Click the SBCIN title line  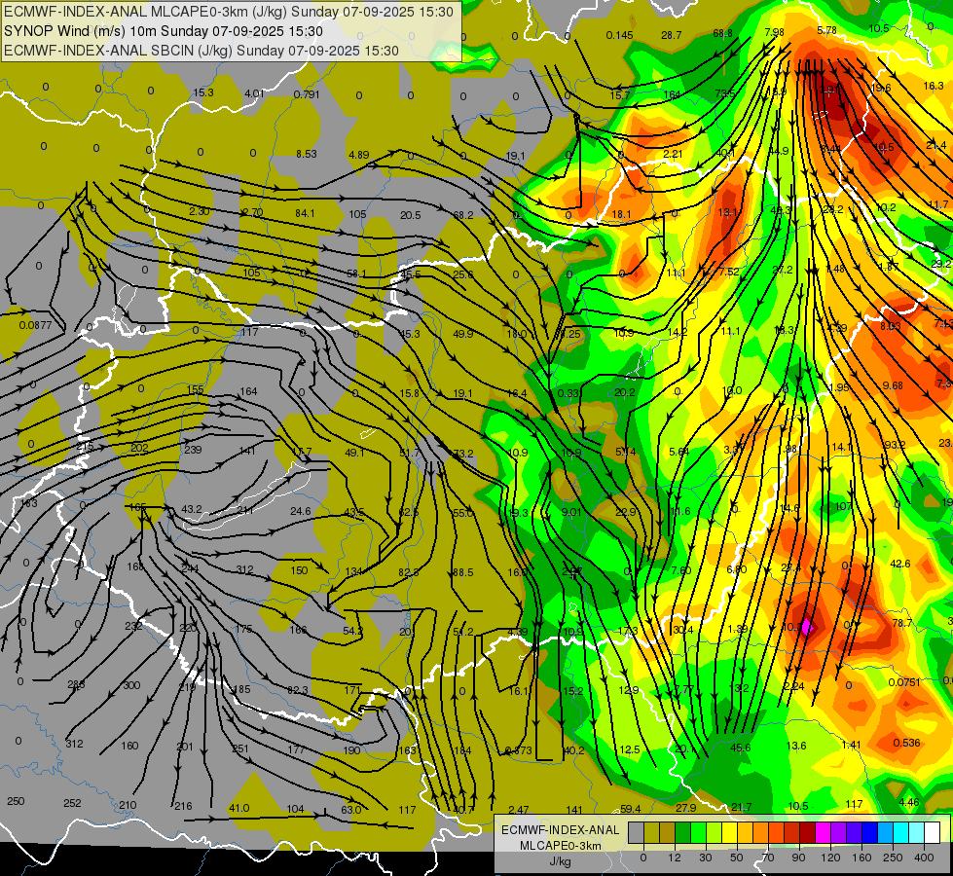click(202, 51)
